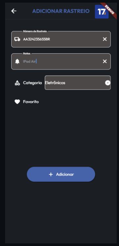Click the Categoria shapes icon
This screenshot has height=246, width=119.
(x=17, y=83)
